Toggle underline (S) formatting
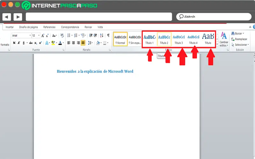This screenshot has height=159, width=255. click(x=24, y=43)
